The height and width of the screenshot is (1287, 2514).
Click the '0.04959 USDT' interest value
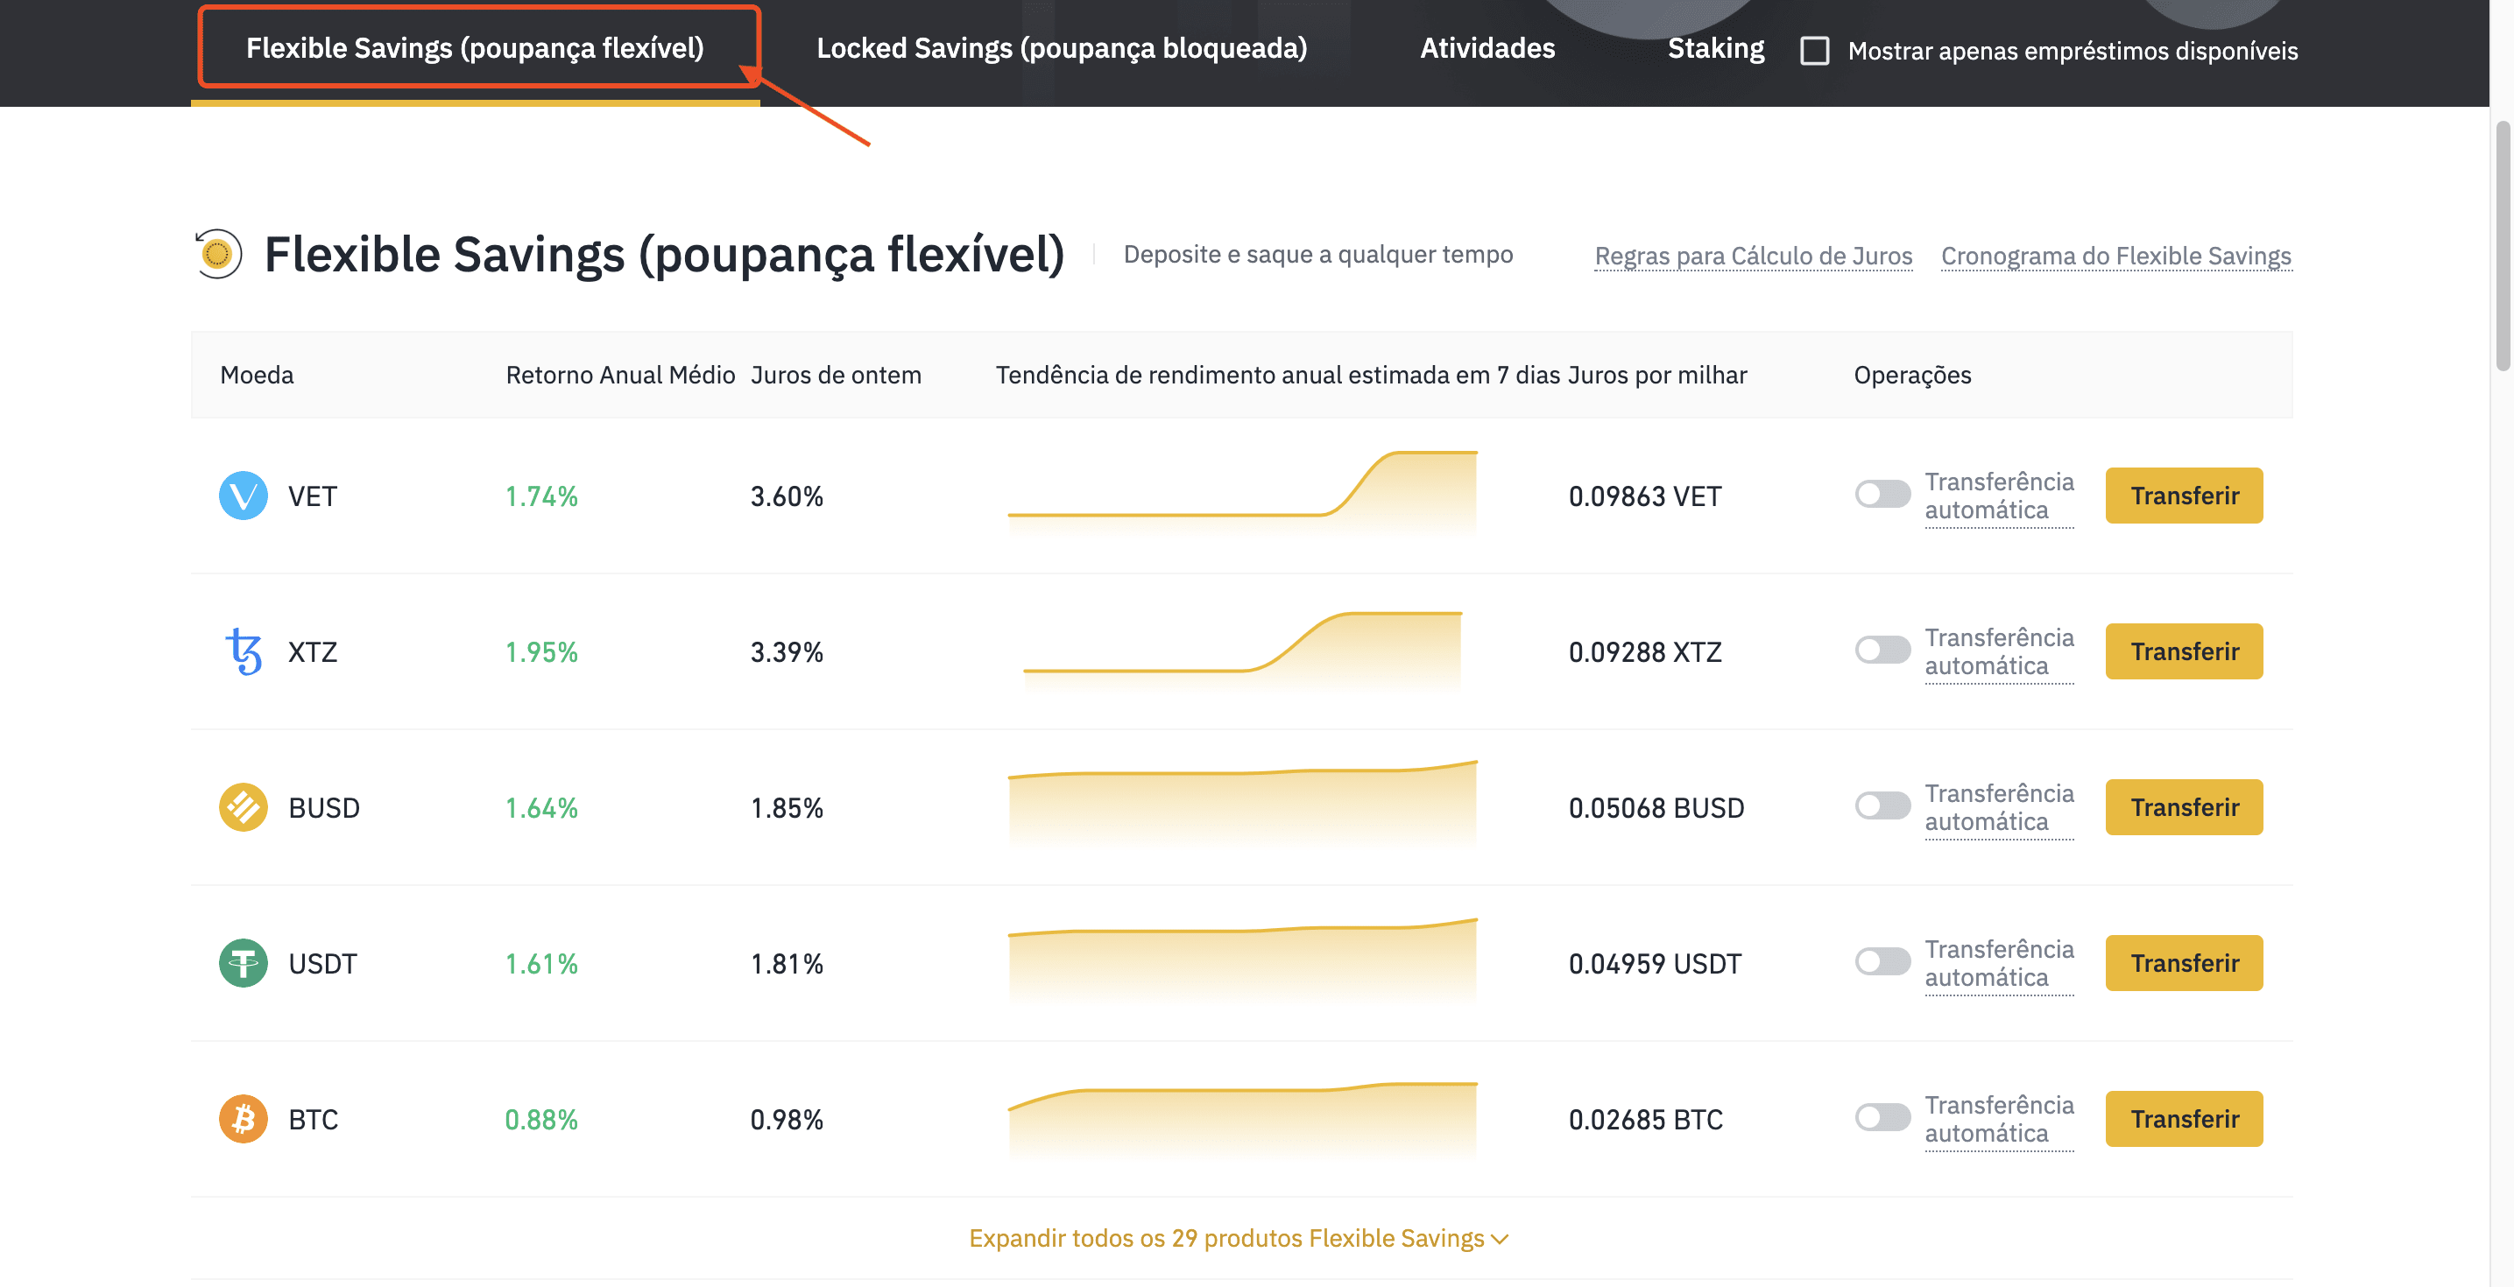click(1654, 964)
